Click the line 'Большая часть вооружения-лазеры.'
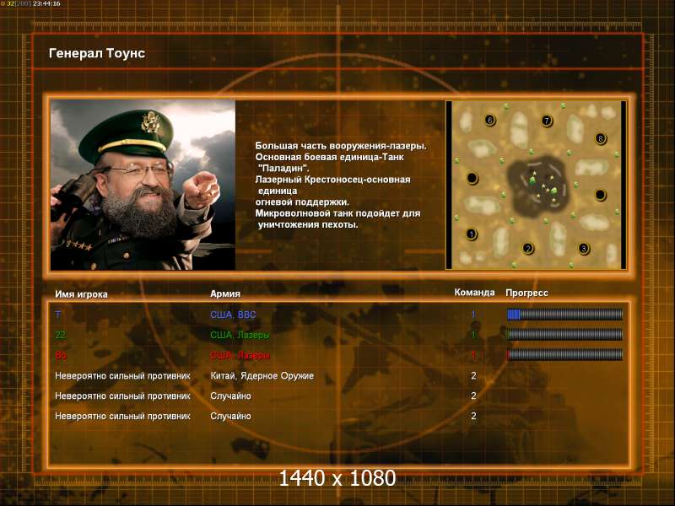The height and width of the screenshot is (506, 675). (341, 146)
